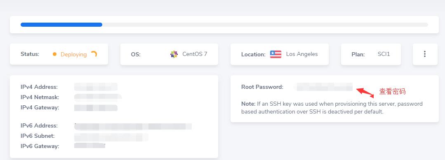Click the red Chinese annotation text
Screen dimensions: 445x160
[x=393, y=91]
